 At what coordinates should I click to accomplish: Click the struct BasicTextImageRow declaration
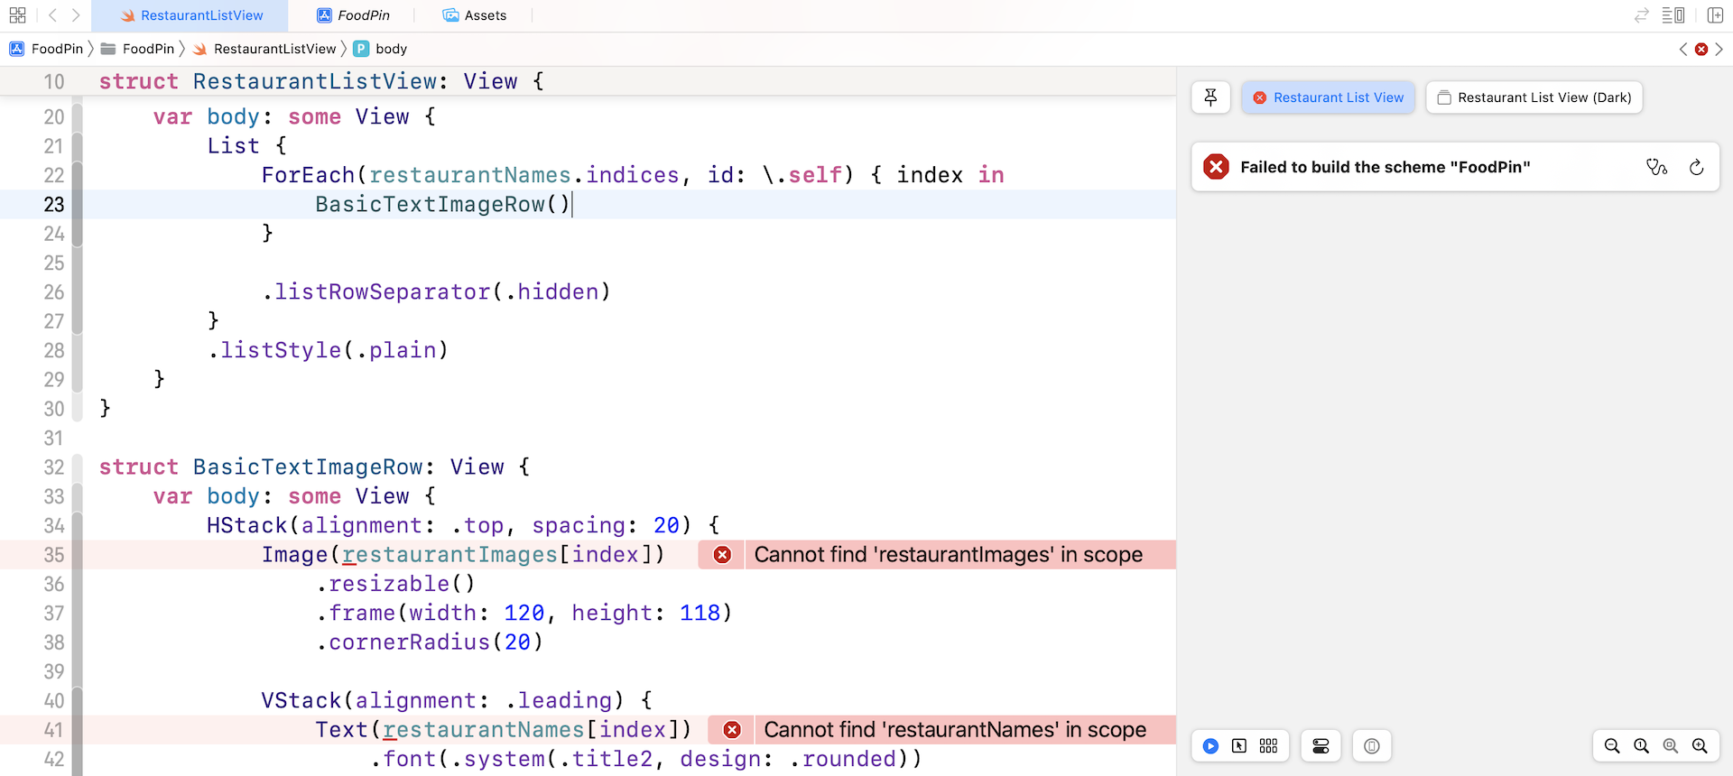(315, 467)
